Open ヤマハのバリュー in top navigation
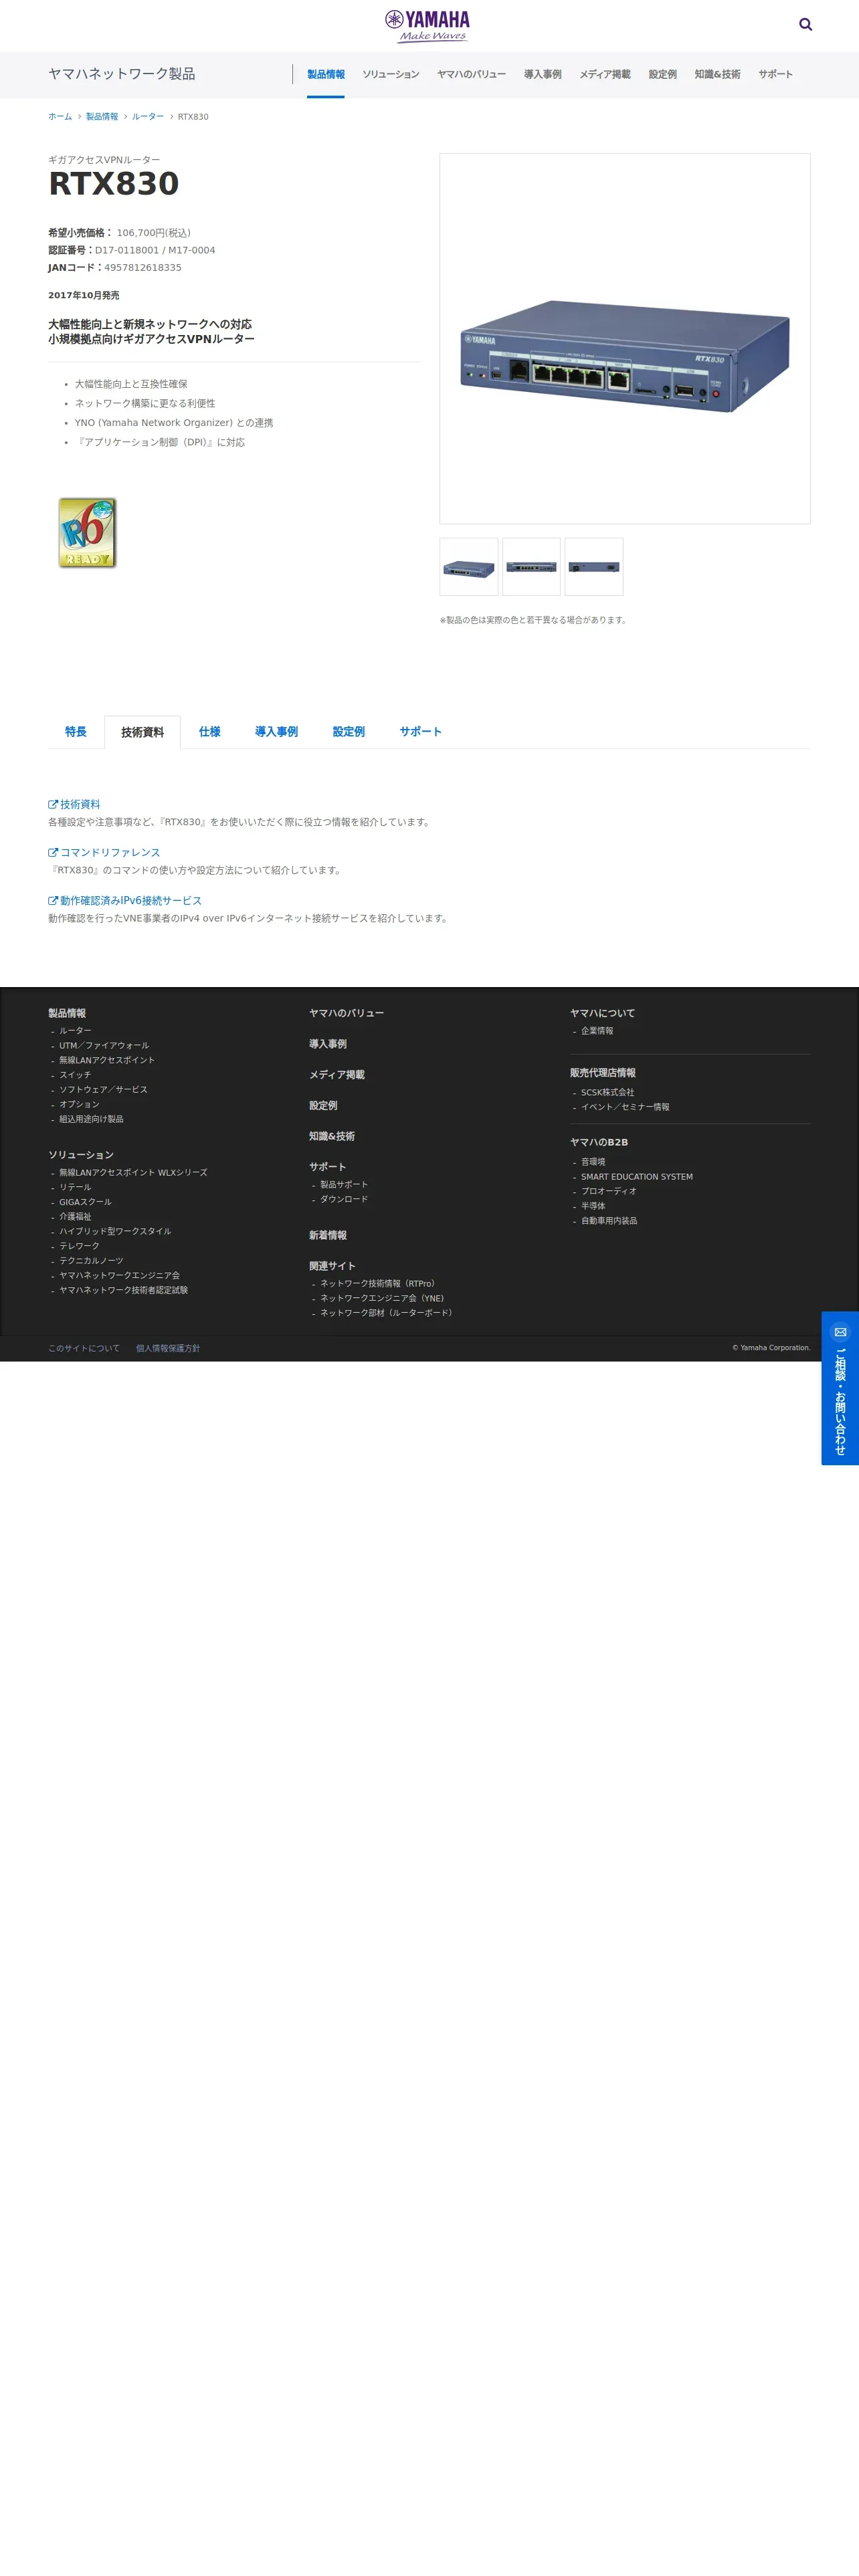 pos(471,74)
